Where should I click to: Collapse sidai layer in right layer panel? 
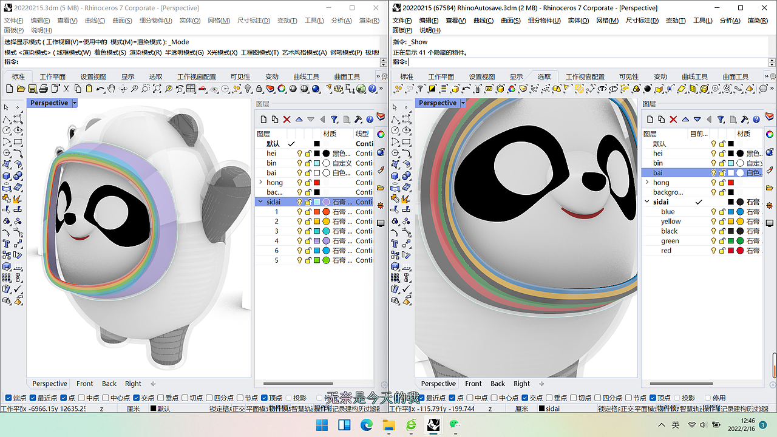coord(647,202)
